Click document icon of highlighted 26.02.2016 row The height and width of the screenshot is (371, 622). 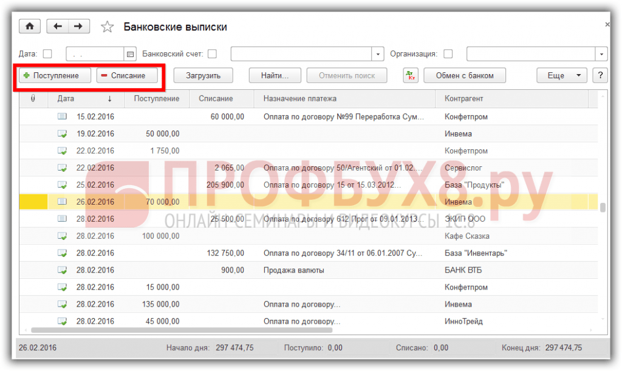coord(63,202)
